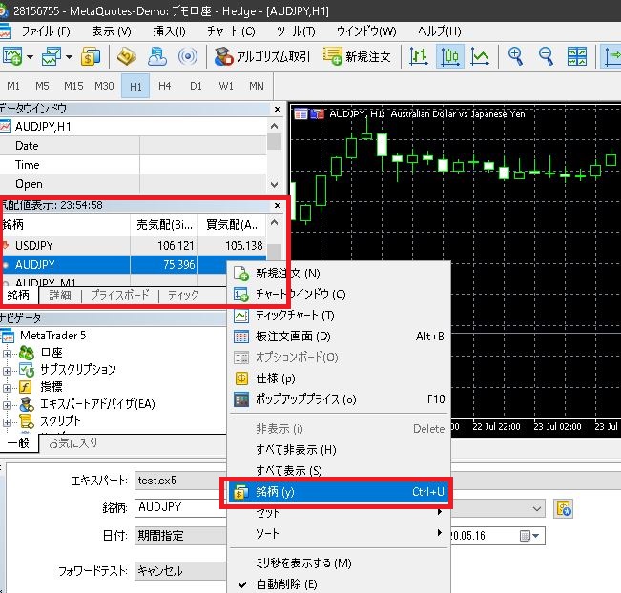The width and height of the screenshot is (621, 593).
Task: Switch to candlestick chart icon
Action: click(x=450, y=56)
